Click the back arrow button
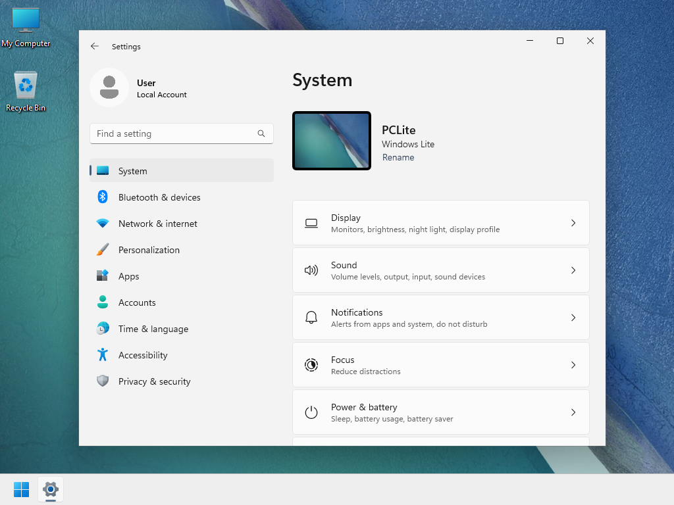Image resolution: width=674 pixels, height=505 pixels. tap(94, 46)
